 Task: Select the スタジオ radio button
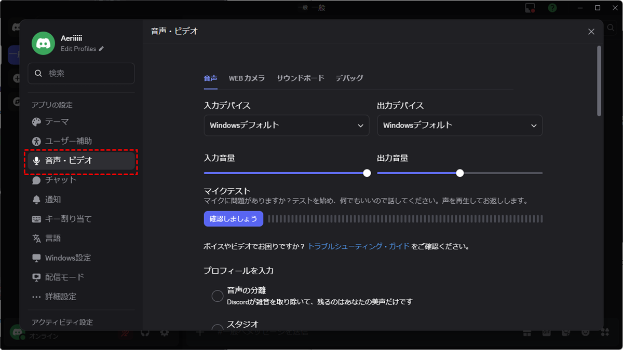[x=218, y=329]
